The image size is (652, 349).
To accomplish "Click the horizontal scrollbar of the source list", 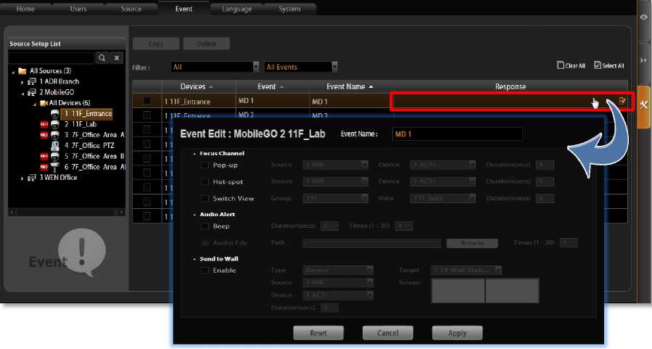I will pyautogui.click(x=66, y=212).
